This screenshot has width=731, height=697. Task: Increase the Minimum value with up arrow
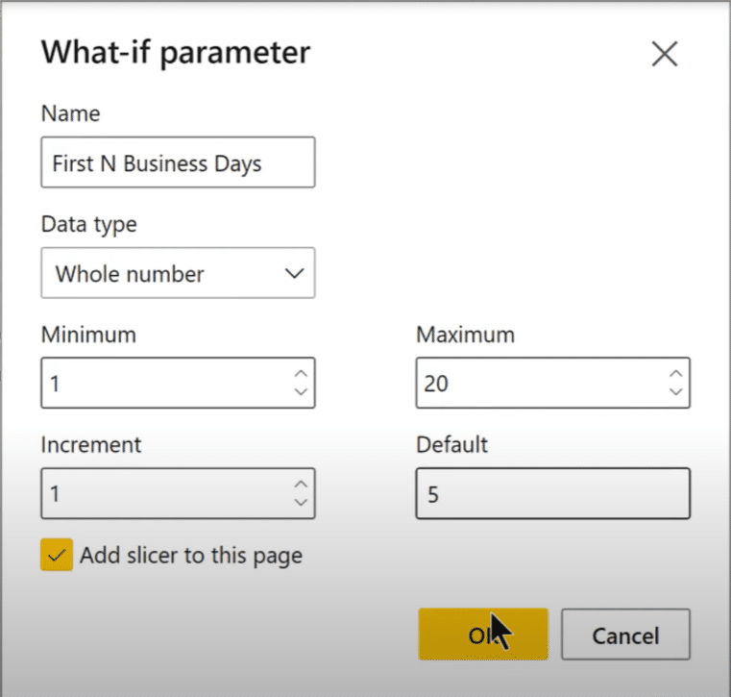pyautogui.click(x=302, y=374)
